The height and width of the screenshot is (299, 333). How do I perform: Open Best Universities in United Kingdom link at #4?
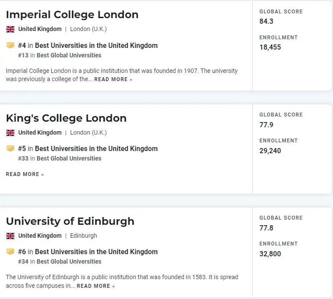96,45
